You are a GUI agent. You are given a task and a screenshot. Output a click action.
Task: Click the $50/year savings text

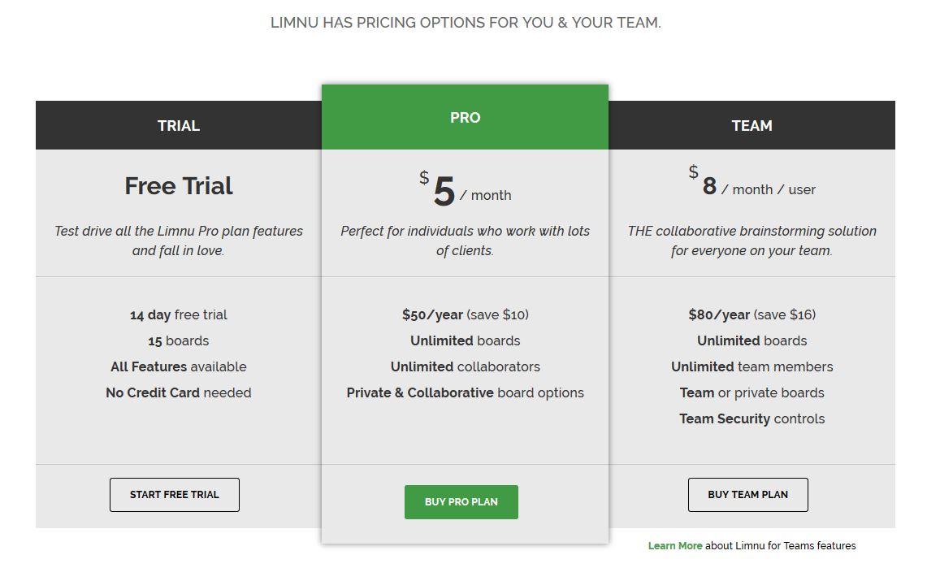pos(466,314)
